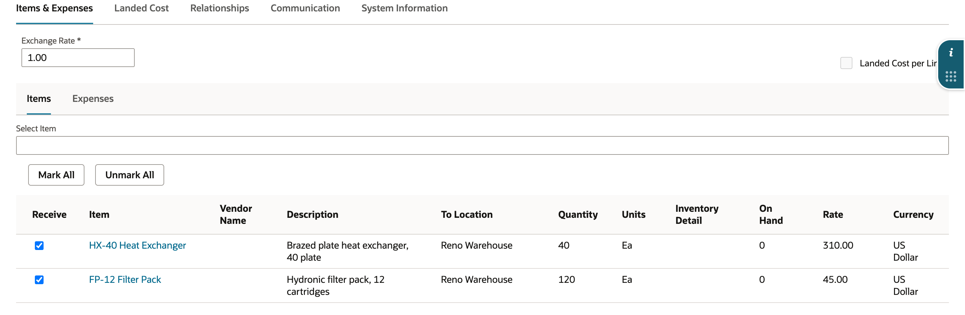This screenshot has height=315, width=965.
Task: Open the HX-40 Heat Exchanger item link
Action: pyautogui.click(x=137, y=245)
